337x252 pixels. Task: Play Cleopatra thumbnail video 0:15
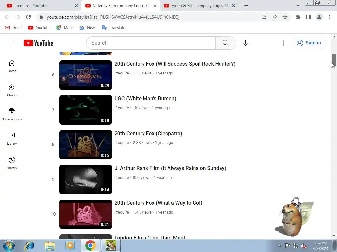(x=86, y=145)
